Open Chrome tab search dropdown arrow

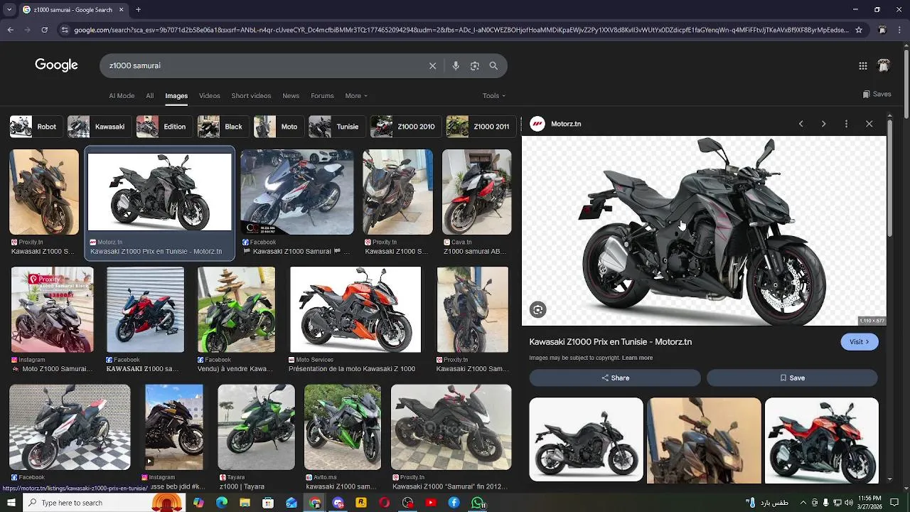(x=10, y=10)
